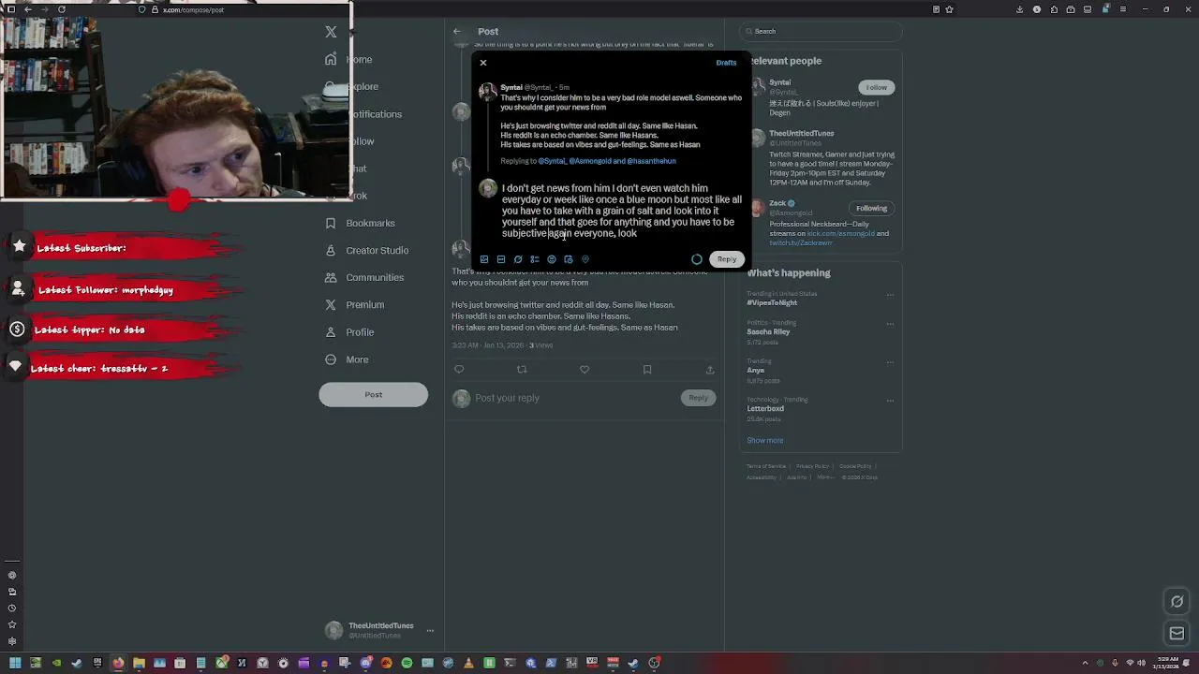This screenshot has height=674, width=1199.
Task: Schedule the reply post
Action: point(569,259)
